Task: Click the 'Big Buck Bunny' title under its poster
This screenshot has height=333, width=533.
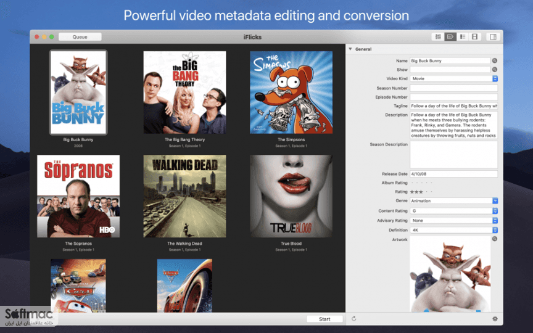Action: [x=78, y=139]
